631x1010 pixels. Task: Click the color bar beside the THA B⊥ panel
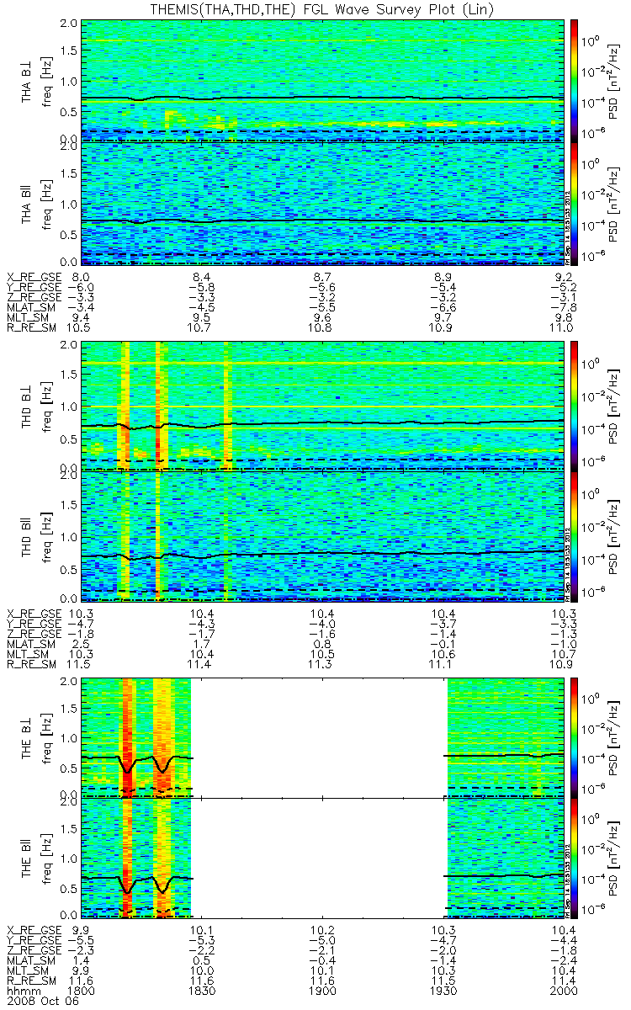click(575, 79)
